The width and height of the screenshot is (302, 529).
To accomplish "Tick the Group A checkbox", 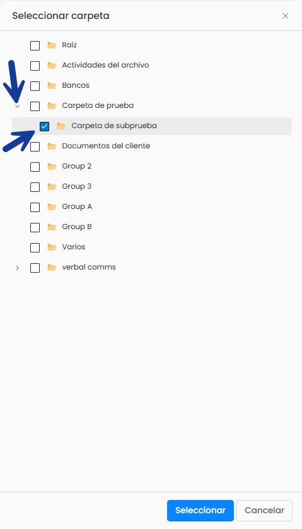I will (x=35, y=207).
